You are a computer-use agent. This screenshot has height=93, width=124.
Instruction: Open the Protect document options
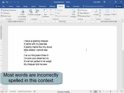(114, 13)
